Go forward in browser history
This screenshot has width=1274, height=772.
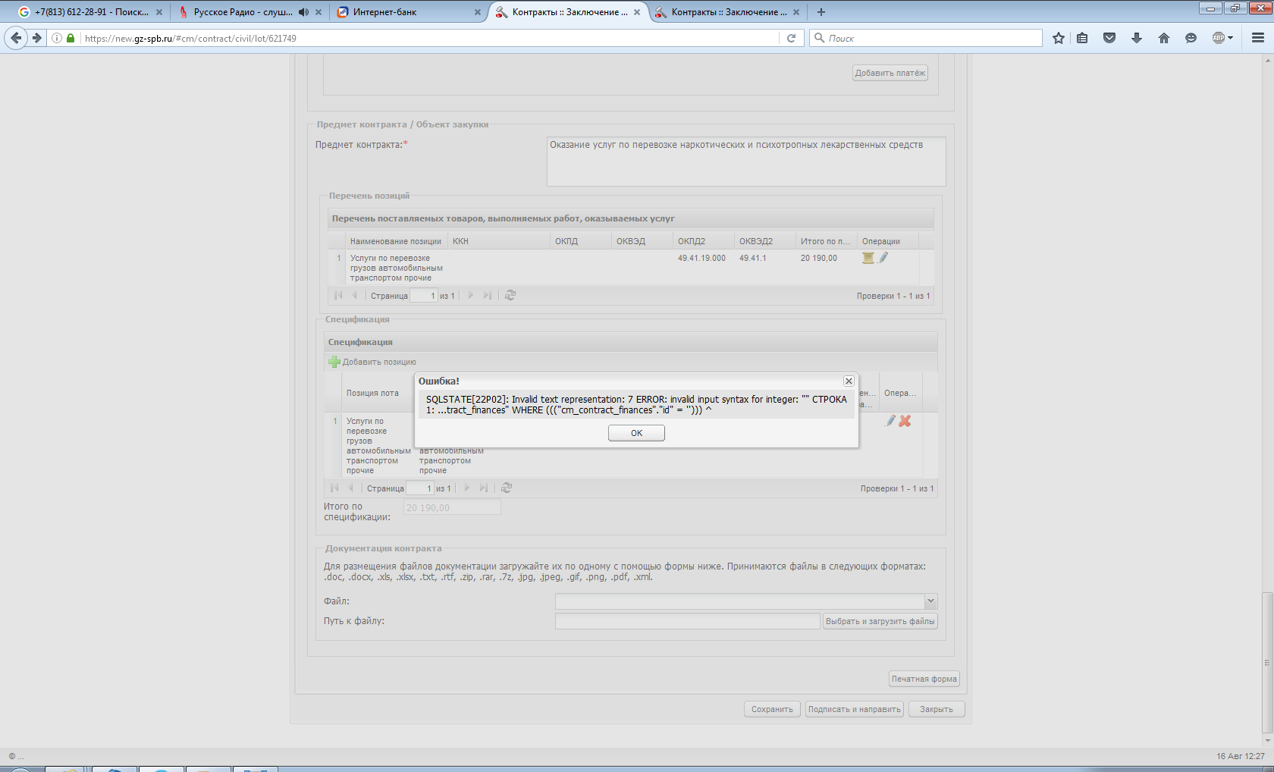tap(36, 38)
